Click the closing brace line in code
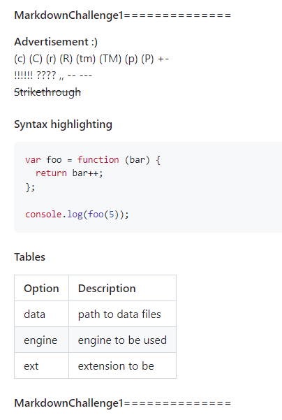 (x=30, y=187)
